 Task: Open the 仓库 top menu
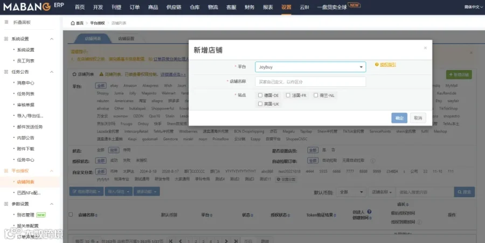(195, 7)
